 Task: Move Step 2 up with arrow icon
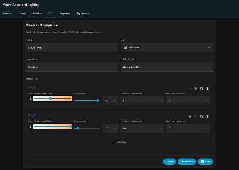click(189, 116)
